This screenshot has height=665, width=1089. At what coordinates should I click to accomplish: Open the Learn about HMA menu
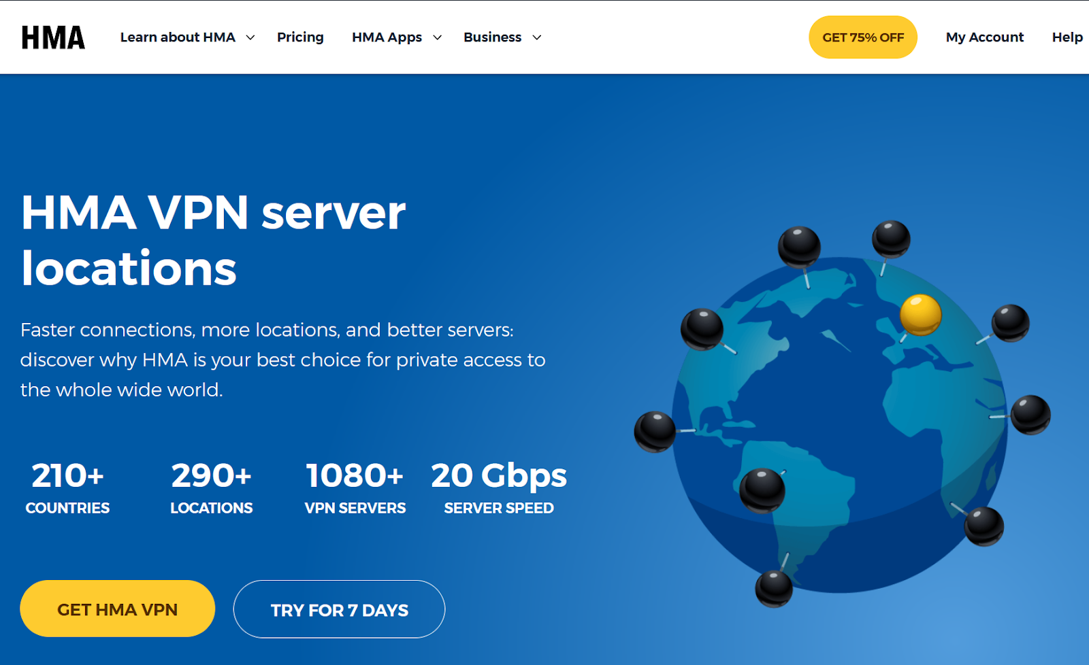[178, 37]
